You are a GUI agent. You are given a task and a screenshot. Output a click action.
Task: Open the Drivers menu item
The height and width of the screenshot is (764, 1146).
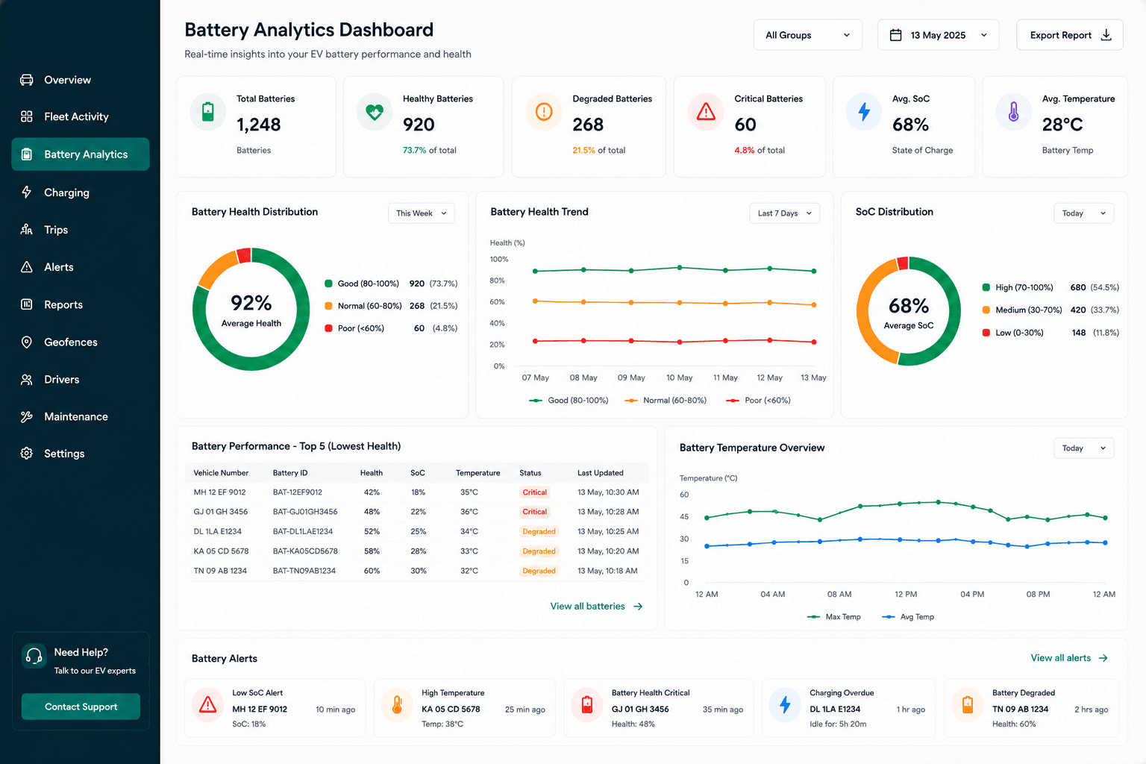click(x=81, y=379)
